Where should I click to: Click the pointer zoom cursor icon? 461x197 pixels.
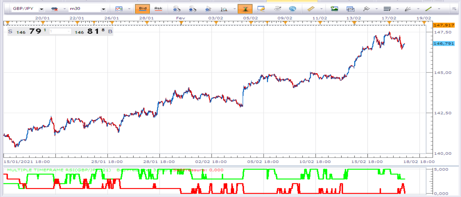tap(208, 9)
